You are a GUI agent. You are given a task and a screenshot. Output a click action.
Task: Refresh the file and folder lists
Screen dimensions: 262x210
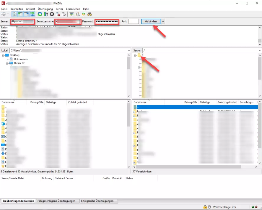(40, 14)
